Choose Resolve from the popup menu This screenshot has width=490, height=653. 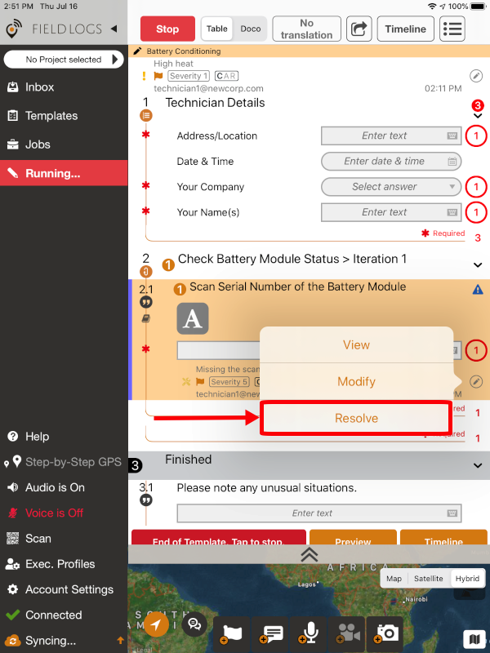356,418
